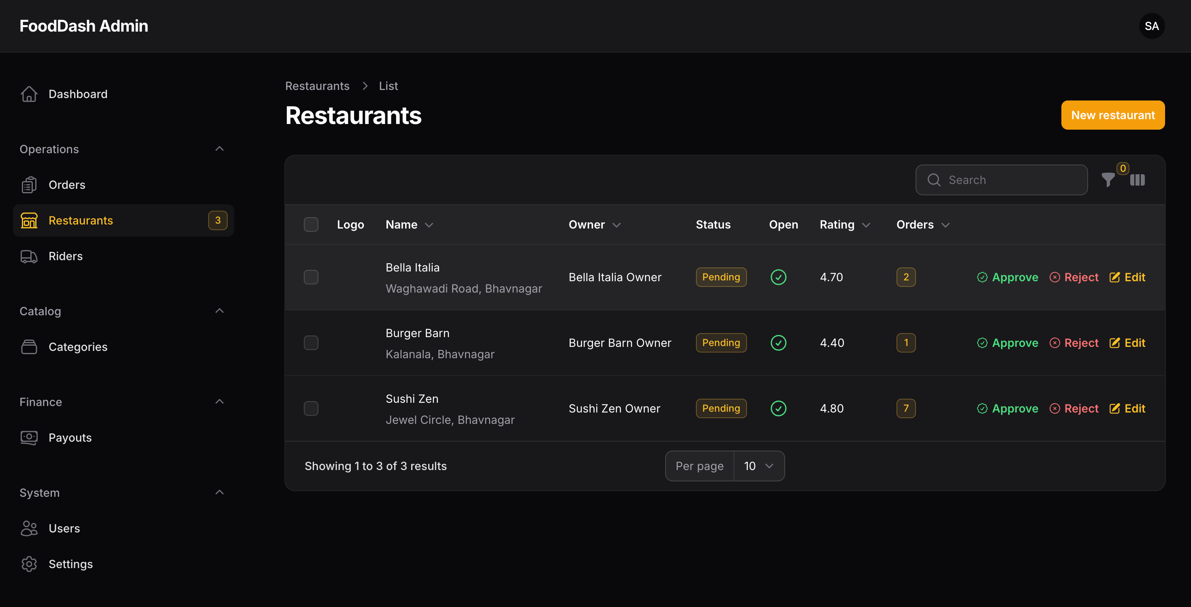Image resolution: width=1191 pixels, height=607 pixels.
Task: Open the SA user avatar menu
Action: tap(1152, 26)
